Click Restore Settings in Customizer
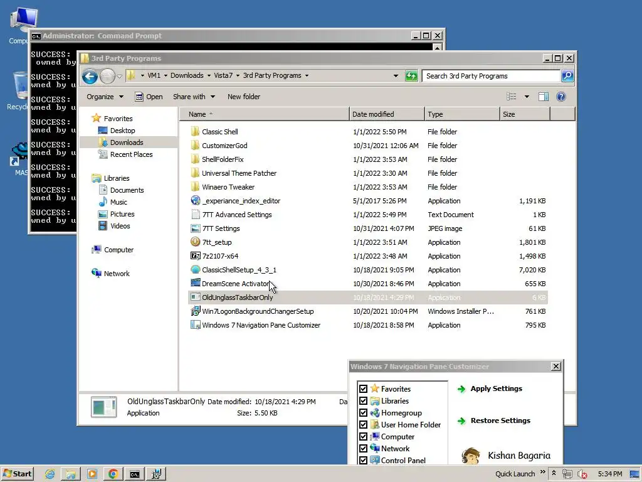 [x=500, y=420]
